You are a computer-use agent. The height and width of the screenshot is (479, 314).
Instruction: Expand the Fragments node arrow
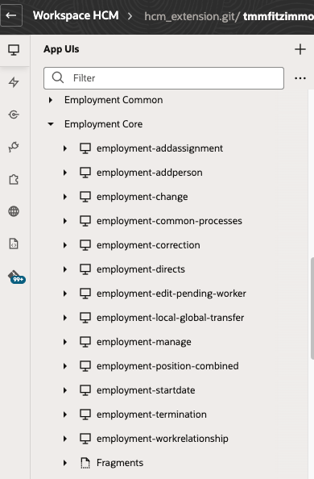(x=65, y=463)
